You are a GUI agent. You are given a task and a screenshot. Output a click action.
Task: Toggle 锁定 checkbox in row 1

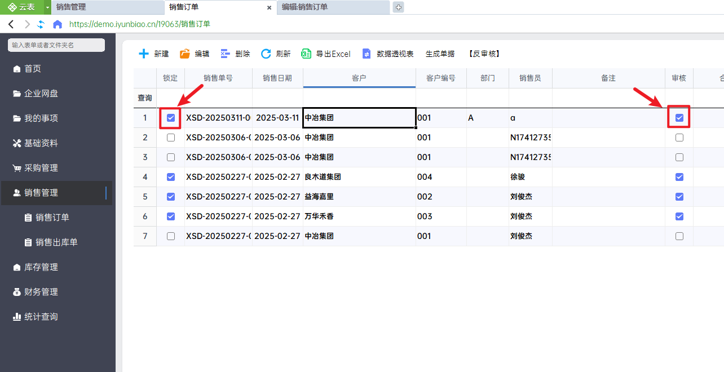(171, 118)
